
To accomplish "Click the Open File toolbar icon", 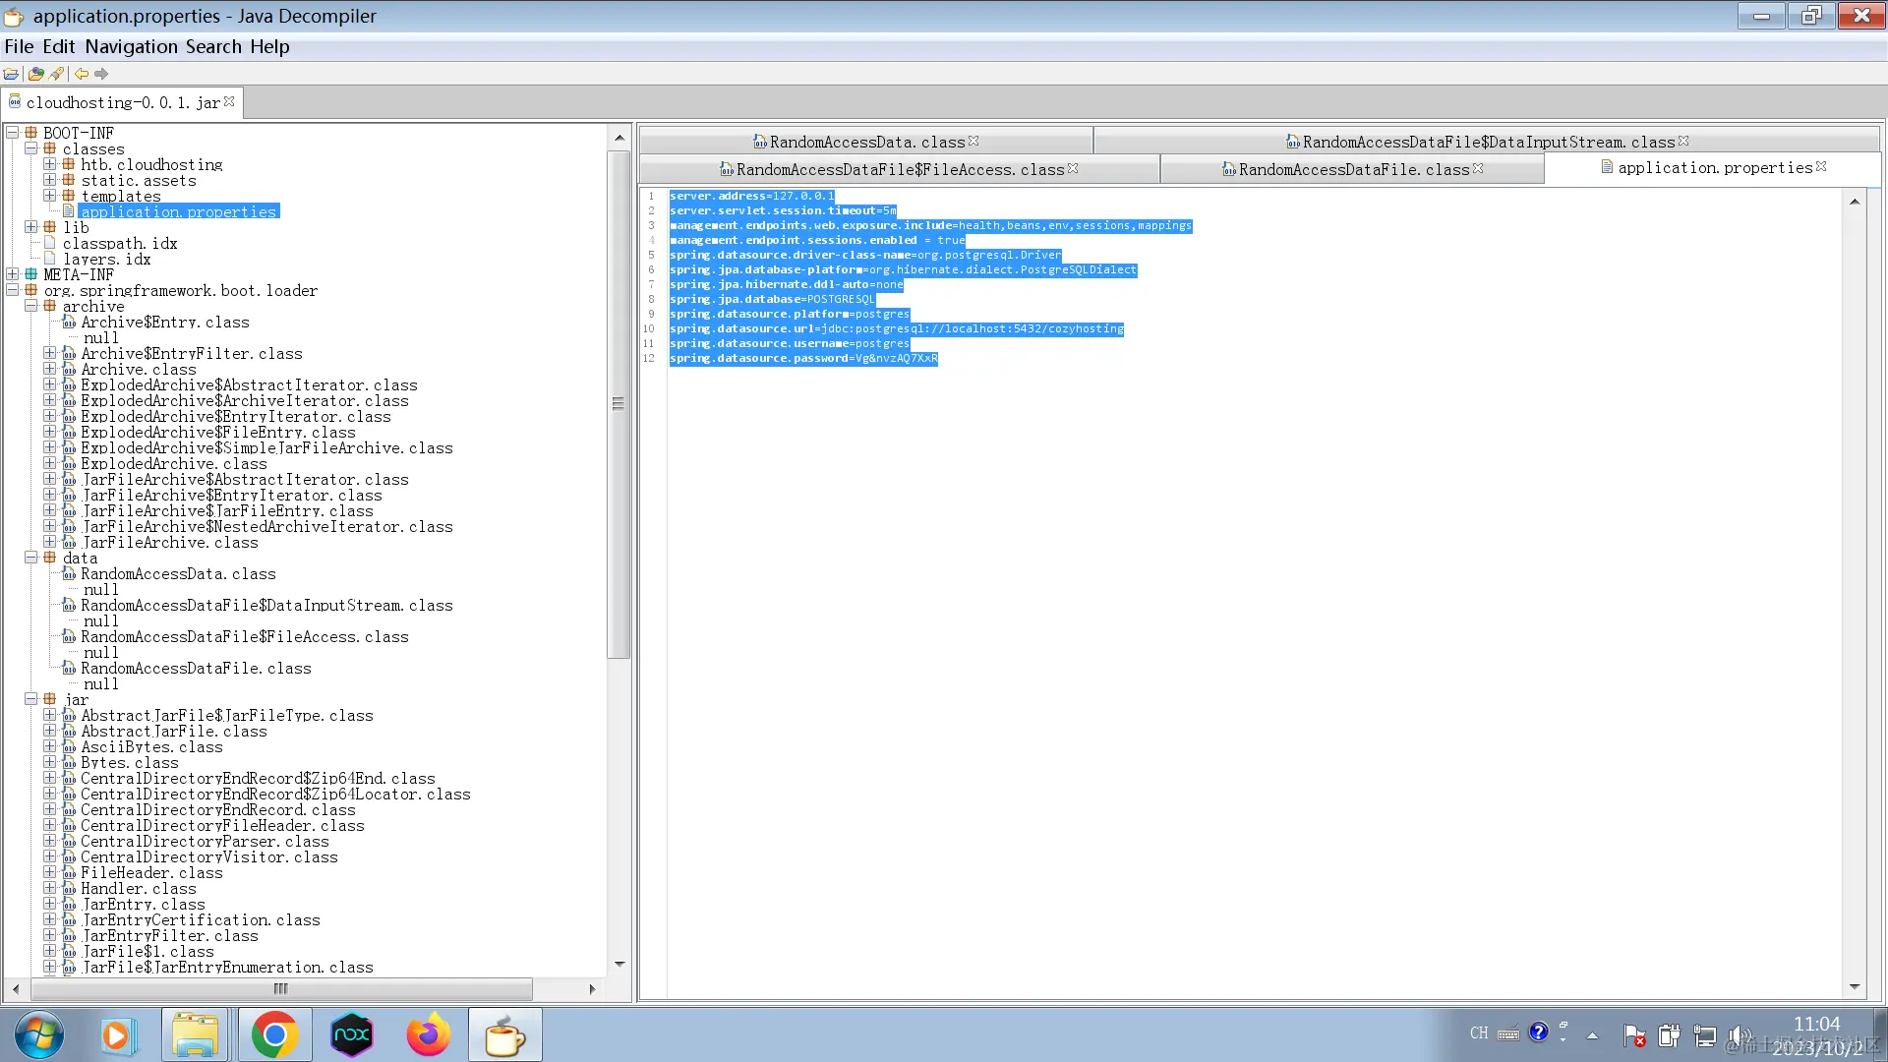I will point(12,74).
